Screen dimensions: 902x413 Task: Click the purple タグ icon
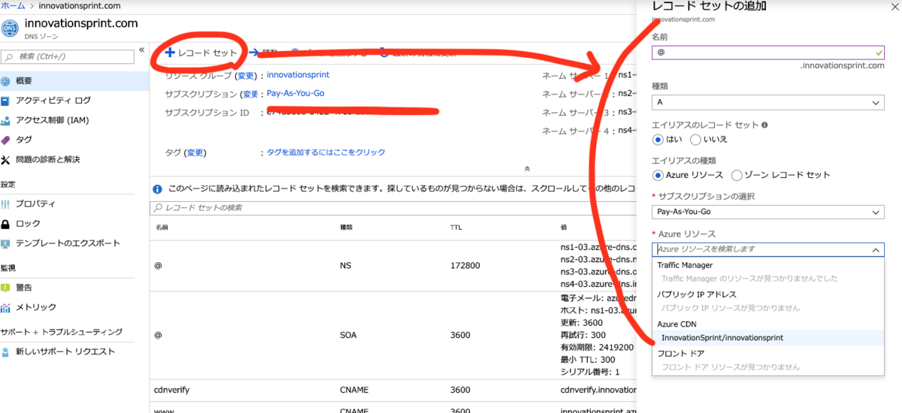pyautogui.click(x=6, y=140)
